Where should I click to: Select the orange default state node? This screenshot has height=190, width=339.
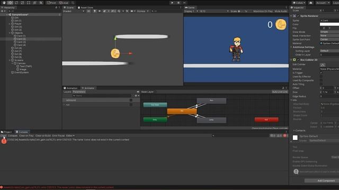[182, 111]
